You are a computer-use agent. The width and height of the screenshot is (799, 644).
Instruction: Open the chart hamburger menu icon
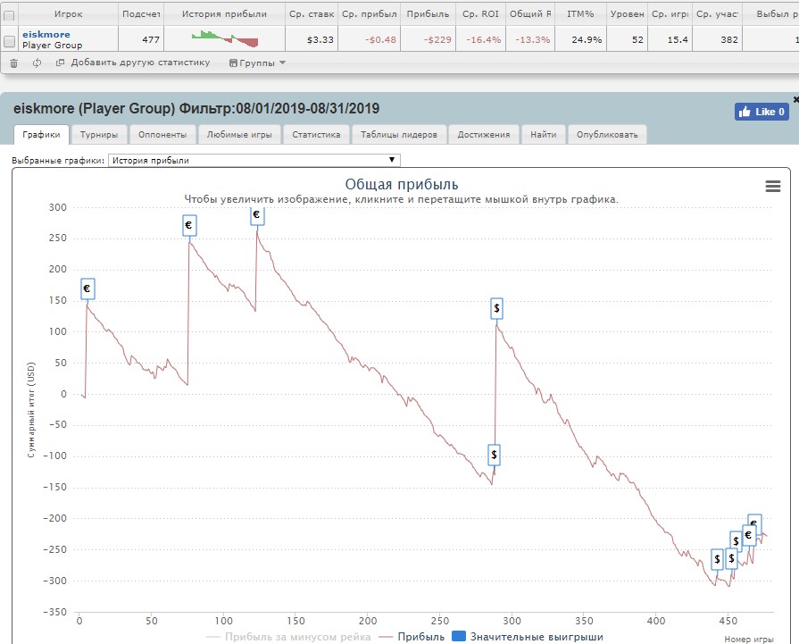click(x=772, y=186)
